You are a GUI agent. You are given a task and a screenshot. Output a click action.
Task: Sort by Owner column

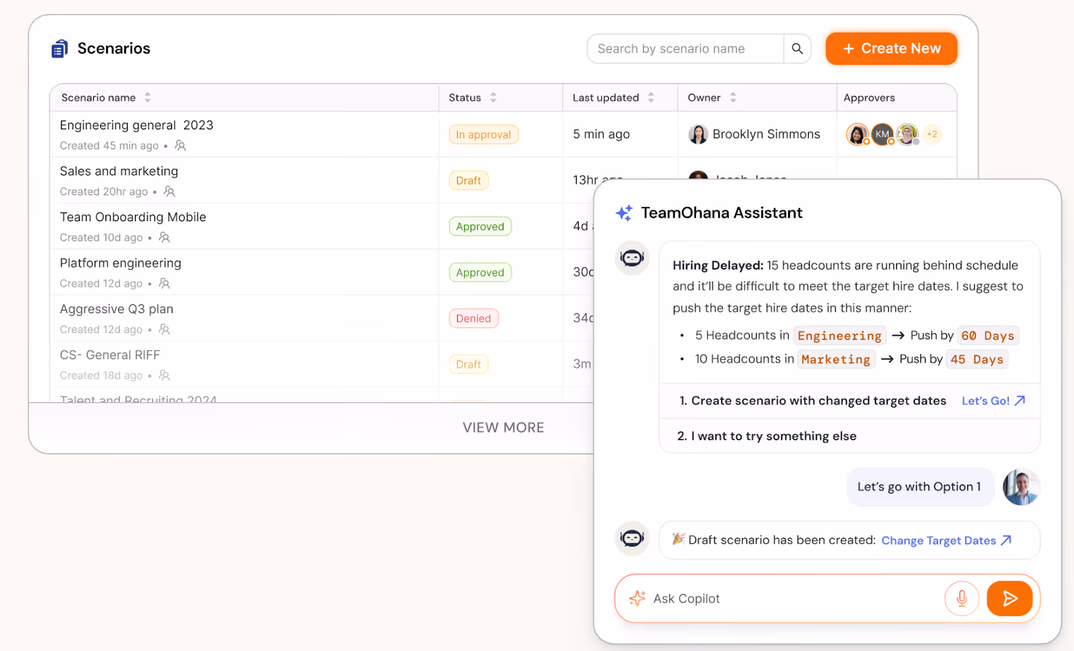(733, 98)
